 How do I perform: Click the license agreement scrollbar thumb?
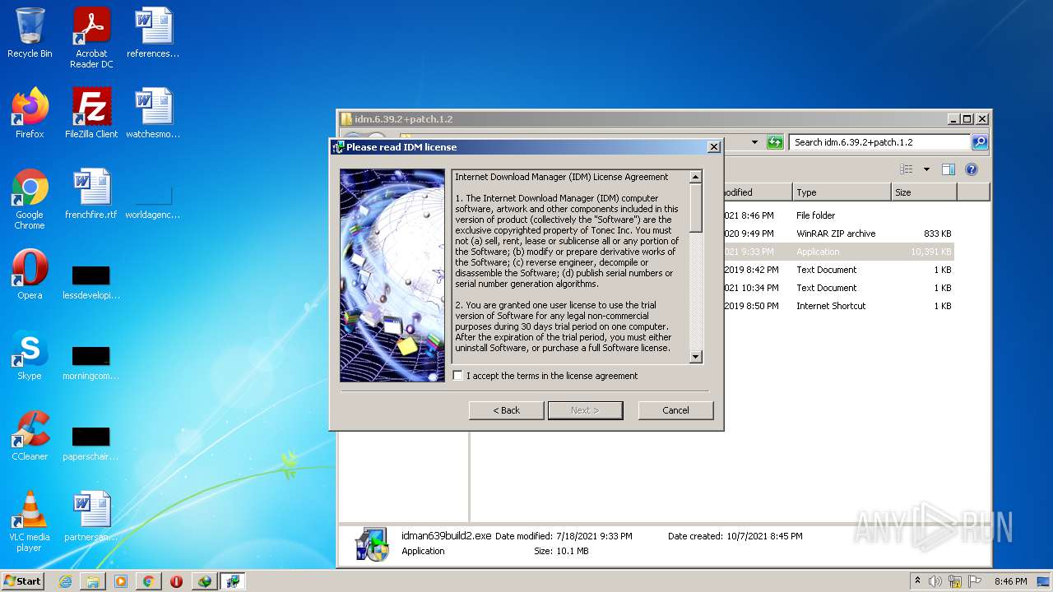[695, 207]
